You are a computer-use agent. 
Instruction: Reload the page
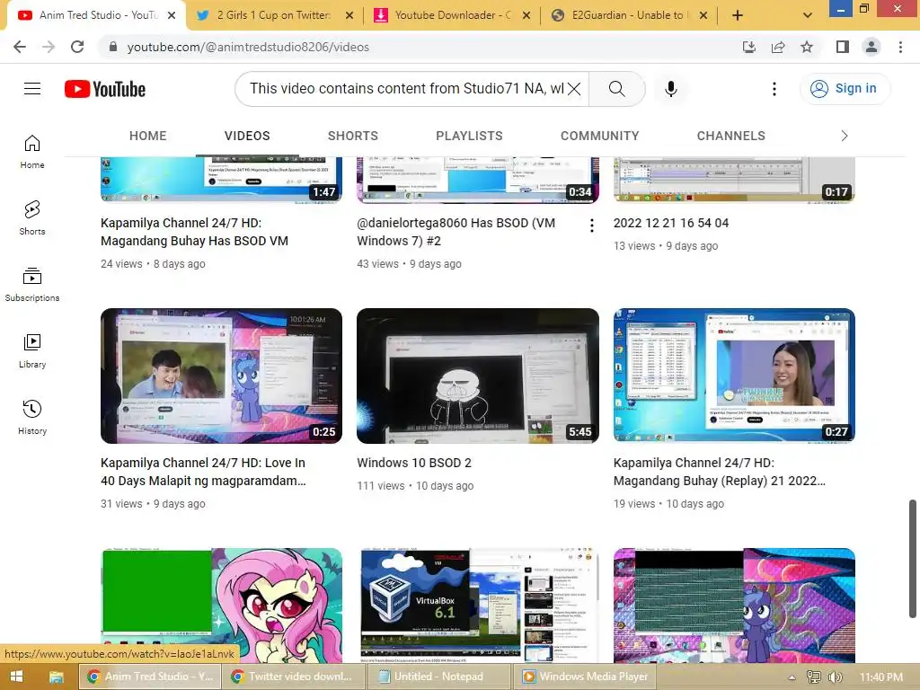coord(77,47)
